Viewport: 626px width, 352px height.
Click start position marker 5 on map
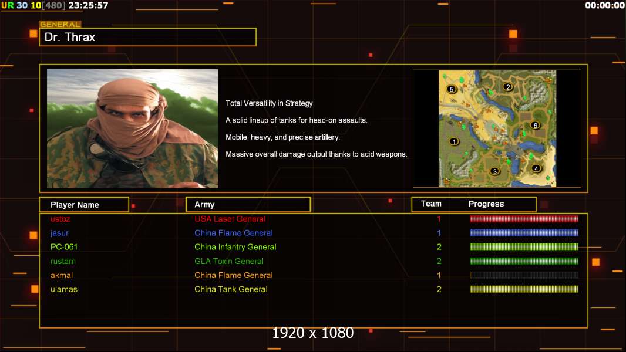pos(451,89)
